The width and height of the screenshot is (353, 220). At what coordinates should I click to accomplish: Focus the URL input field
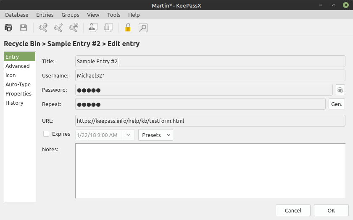click(210, 121)
